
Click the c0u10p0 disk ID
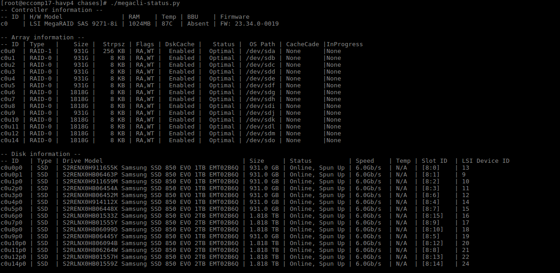13,243
